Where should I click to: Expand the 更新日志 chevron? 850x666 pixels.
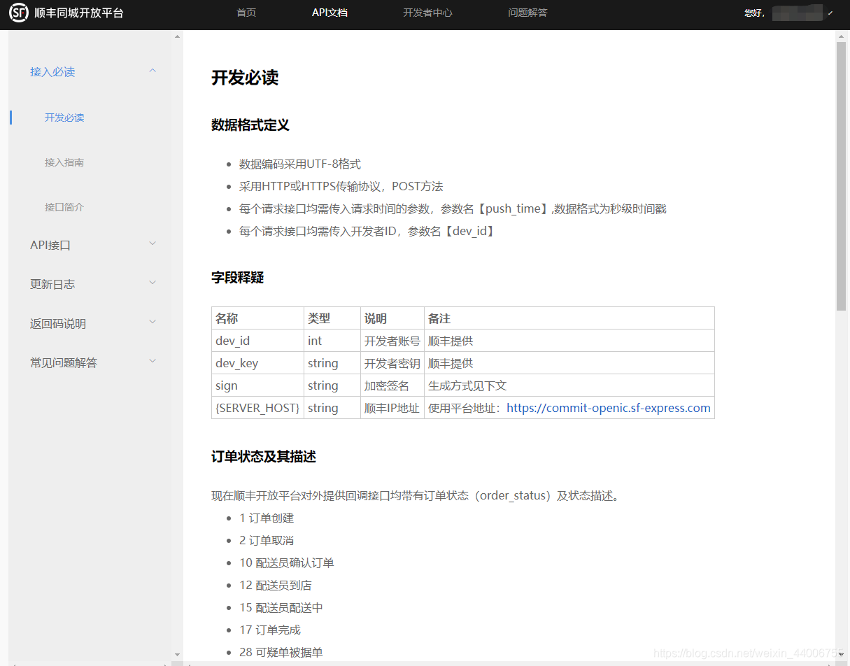153,283
